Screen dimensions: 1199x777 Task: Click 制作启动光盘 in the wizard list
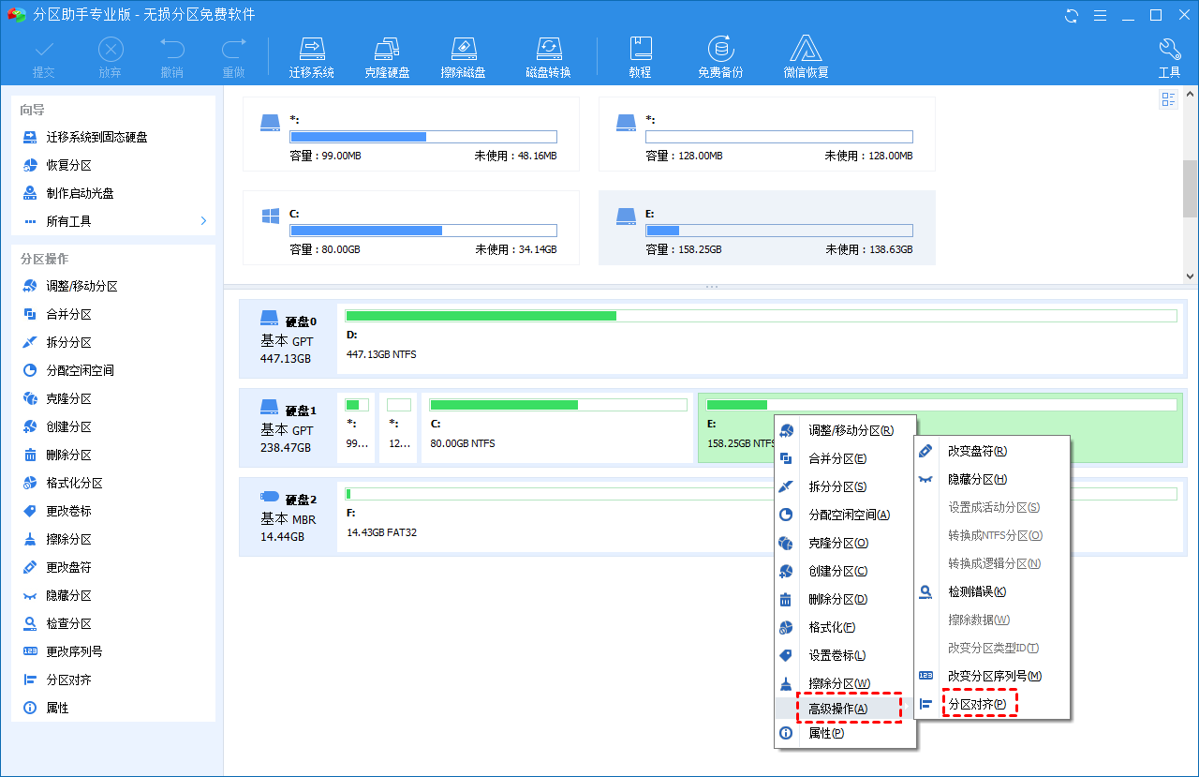[80, 193]
